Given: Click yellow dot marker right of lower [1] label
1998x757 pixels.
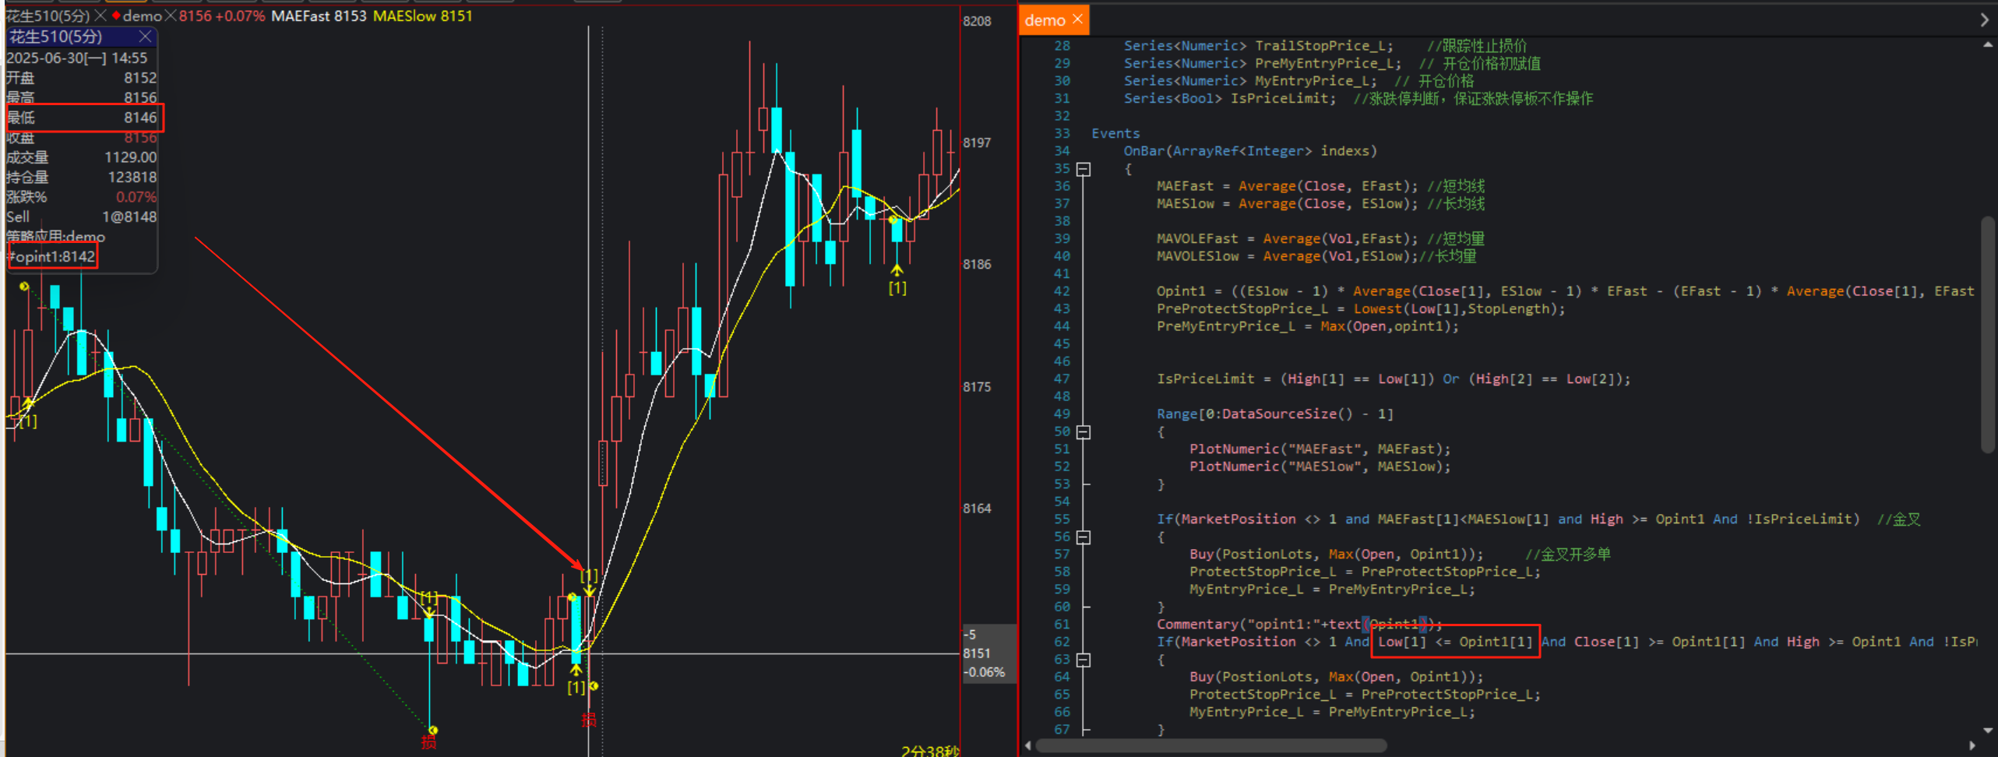Looking at the screenshot, I should pyautogui.click(x=594, y=686).
